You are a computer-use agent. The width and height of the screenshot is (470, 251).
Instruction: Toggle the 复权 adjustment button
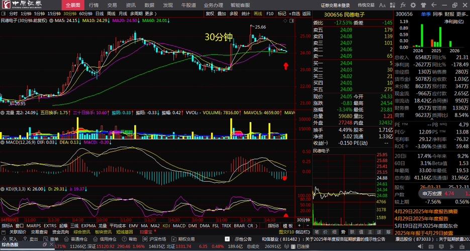210,14
